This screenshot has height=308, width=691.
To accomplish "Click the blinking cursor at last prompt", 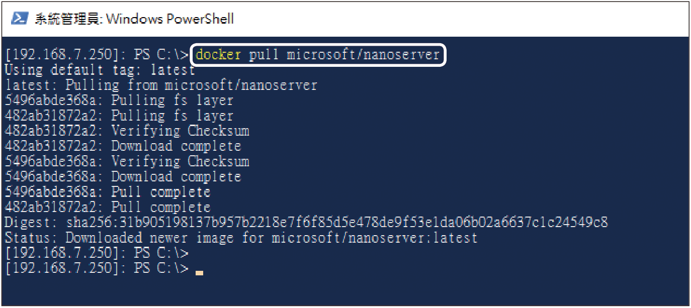I will coord(200,273).
